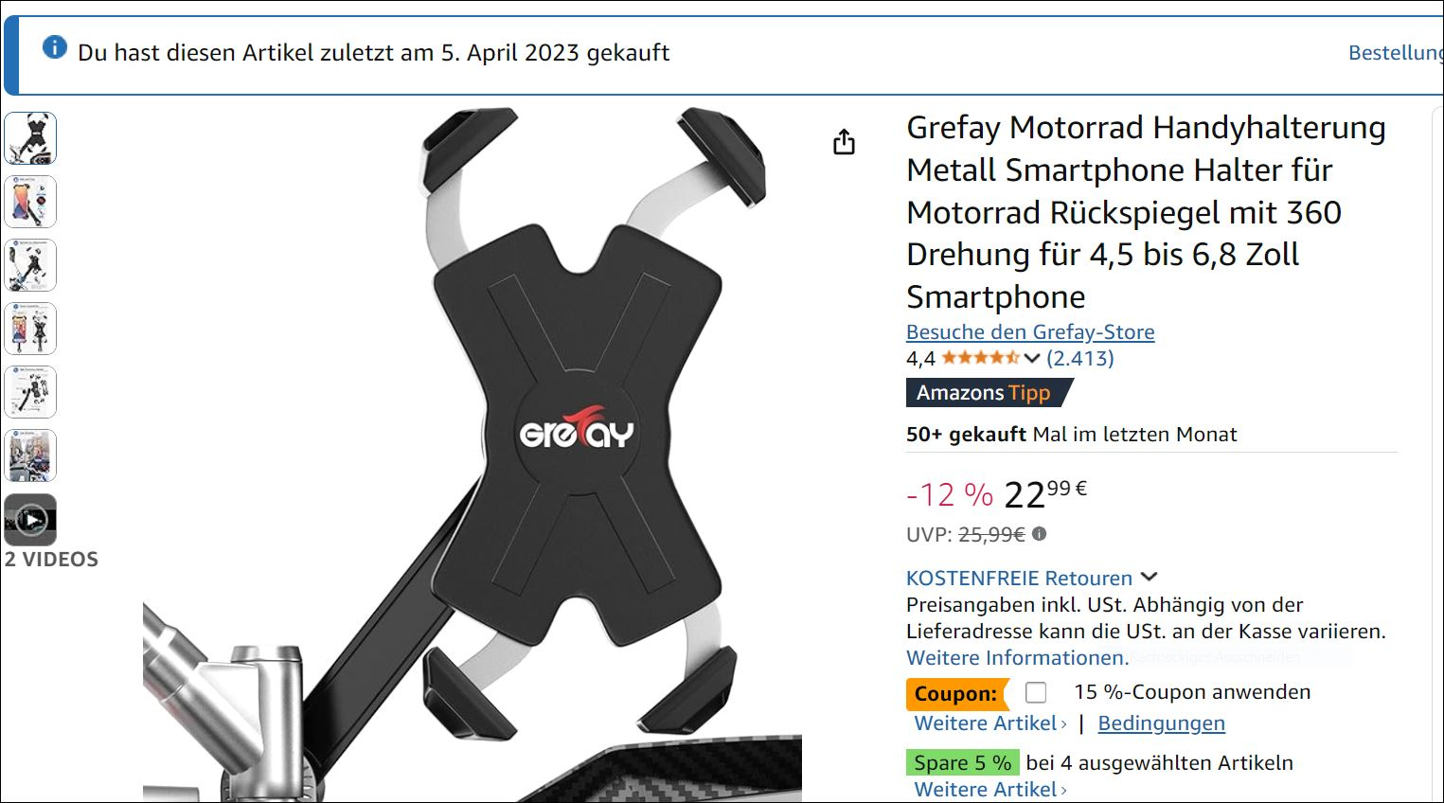
Task: Click the share icon beside product image
Action: point(844,142)
